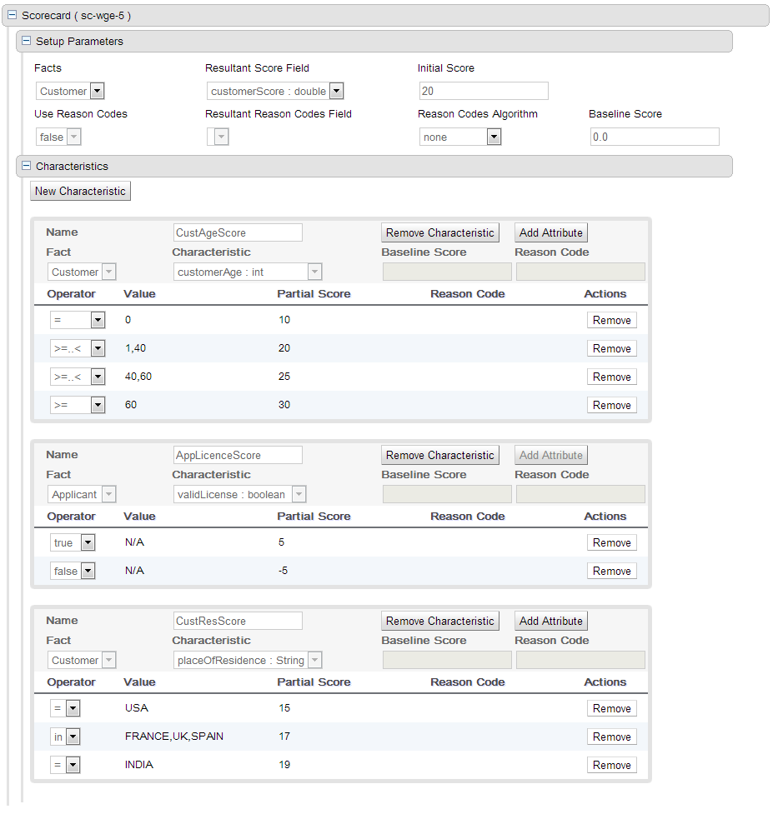
Task: Open the true operator dropdown
Action: (x=88, y=542)
